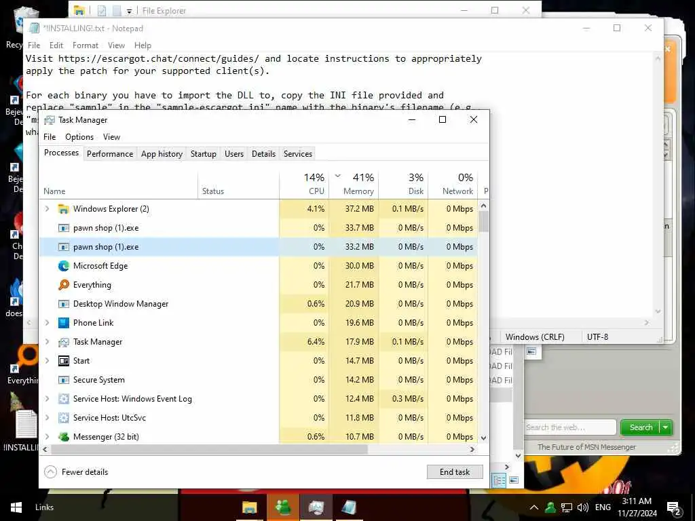The image size is (695, 521).
Task: Click the Phone Link process icon
Action: pos(64,323)
